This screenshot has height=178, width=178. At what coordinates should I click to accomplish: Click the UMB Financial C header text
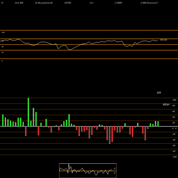coord(149,3)
